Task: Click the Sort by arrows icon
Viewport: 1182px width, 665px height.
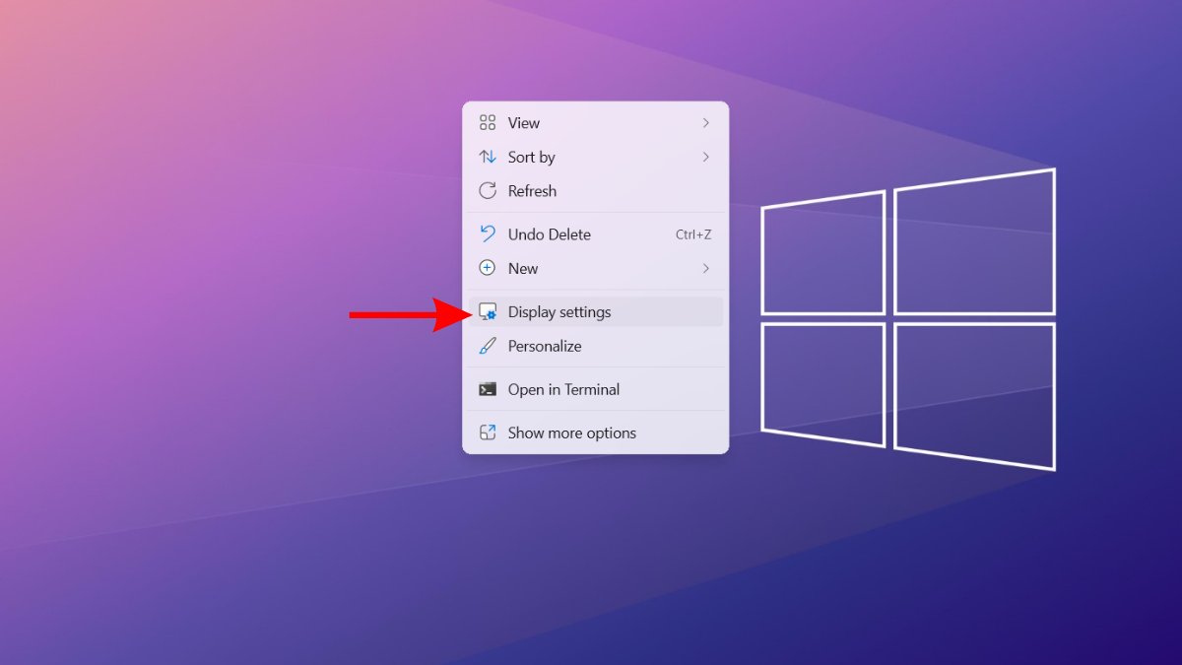Action: [x=488, y=157]
